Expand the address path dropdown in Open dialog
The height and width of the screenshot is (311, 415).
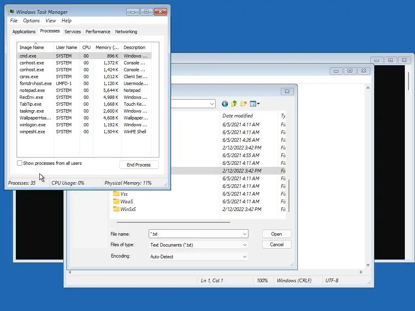coord(212,104)
